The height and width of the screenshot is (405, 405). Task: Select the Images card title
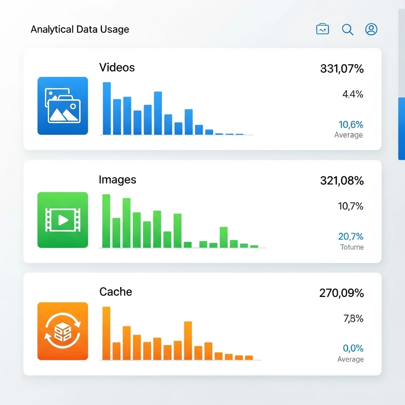tap(117, 180)
